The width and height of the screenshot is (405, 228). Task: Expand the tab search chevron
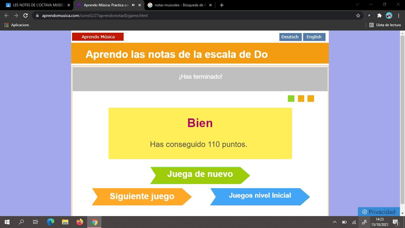coord(357,4)
